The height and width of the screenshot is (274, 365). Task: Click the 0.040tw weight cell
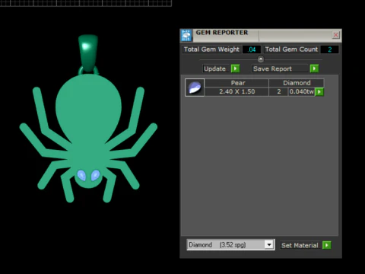(x=302, y=91)
